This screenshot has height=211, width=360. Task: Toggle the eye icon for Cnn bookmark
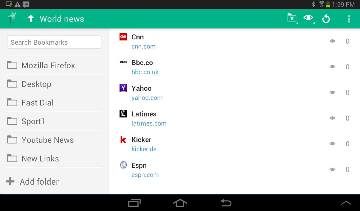[x=332, y=41]
